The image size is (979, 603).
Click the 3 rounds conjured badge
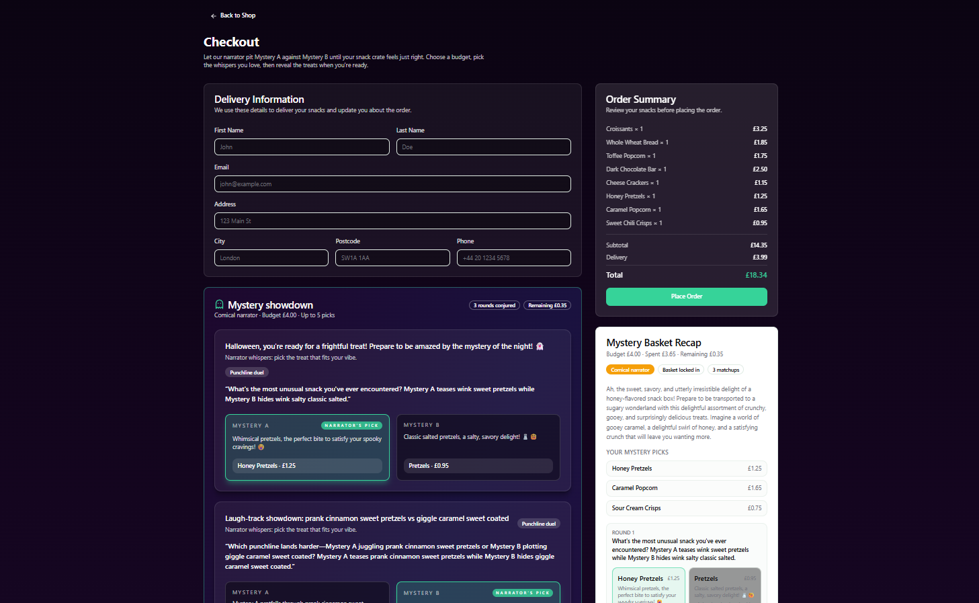[x=495, y=305]
